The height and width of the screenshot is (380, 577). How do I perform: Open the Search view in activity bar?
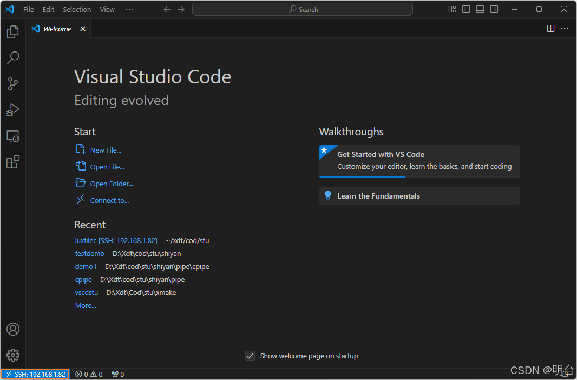[x=13, y=58]
